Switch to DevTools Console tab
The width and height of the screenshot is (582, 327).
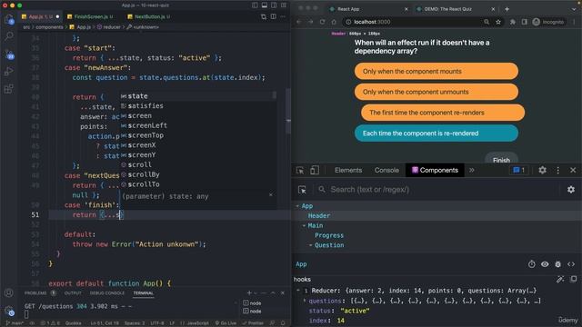pos(386,170)
